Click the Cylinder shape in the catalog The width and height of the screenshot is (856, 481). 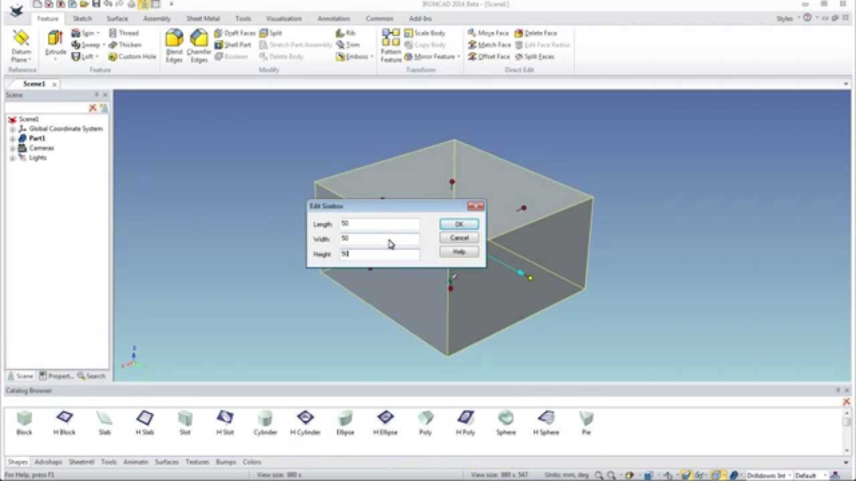coord(265,420)
